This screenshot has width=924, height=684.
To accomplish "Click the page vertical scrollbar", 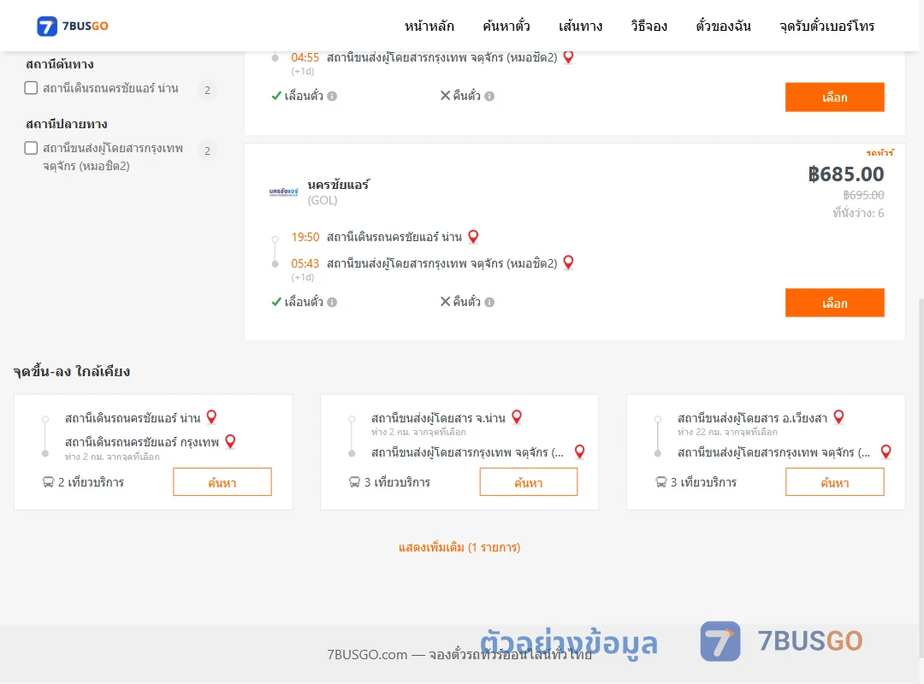I will (921, 477).
